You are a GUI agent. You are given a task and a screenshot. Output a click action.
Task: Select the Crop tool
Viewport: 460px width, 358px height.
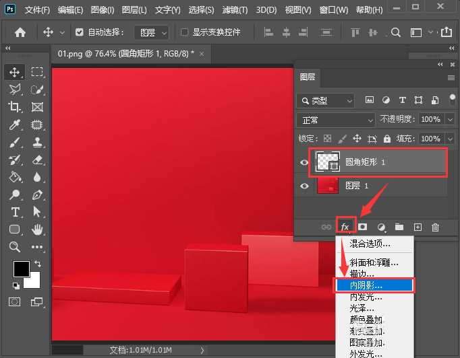(14, 106)
